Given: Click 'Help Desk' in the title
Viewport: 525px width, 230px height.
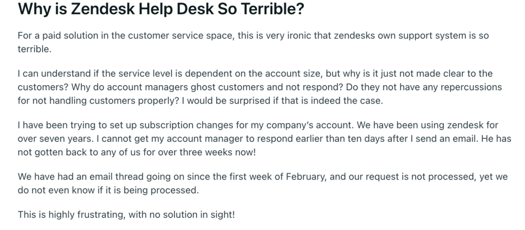Looking at the screenshot, I should [176, 9].
